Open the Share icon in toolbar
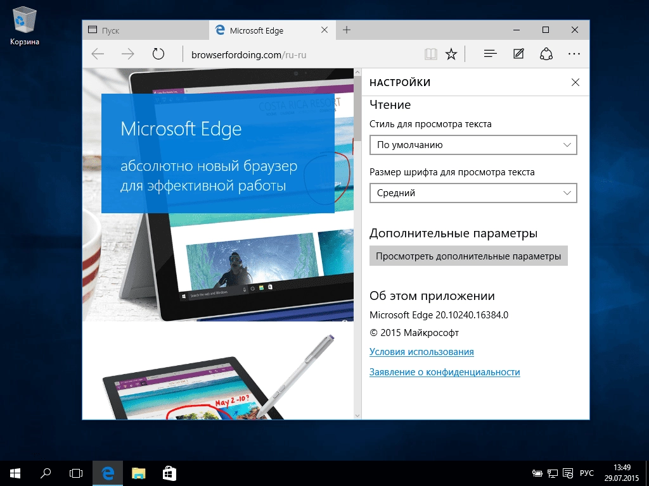Screen dimensions: 649x486 (x=546, y=54)
